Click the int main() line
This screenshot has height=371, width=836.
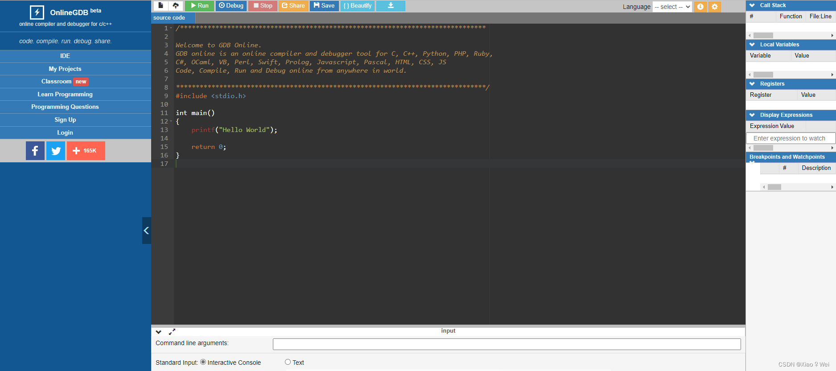coord(195,113)
